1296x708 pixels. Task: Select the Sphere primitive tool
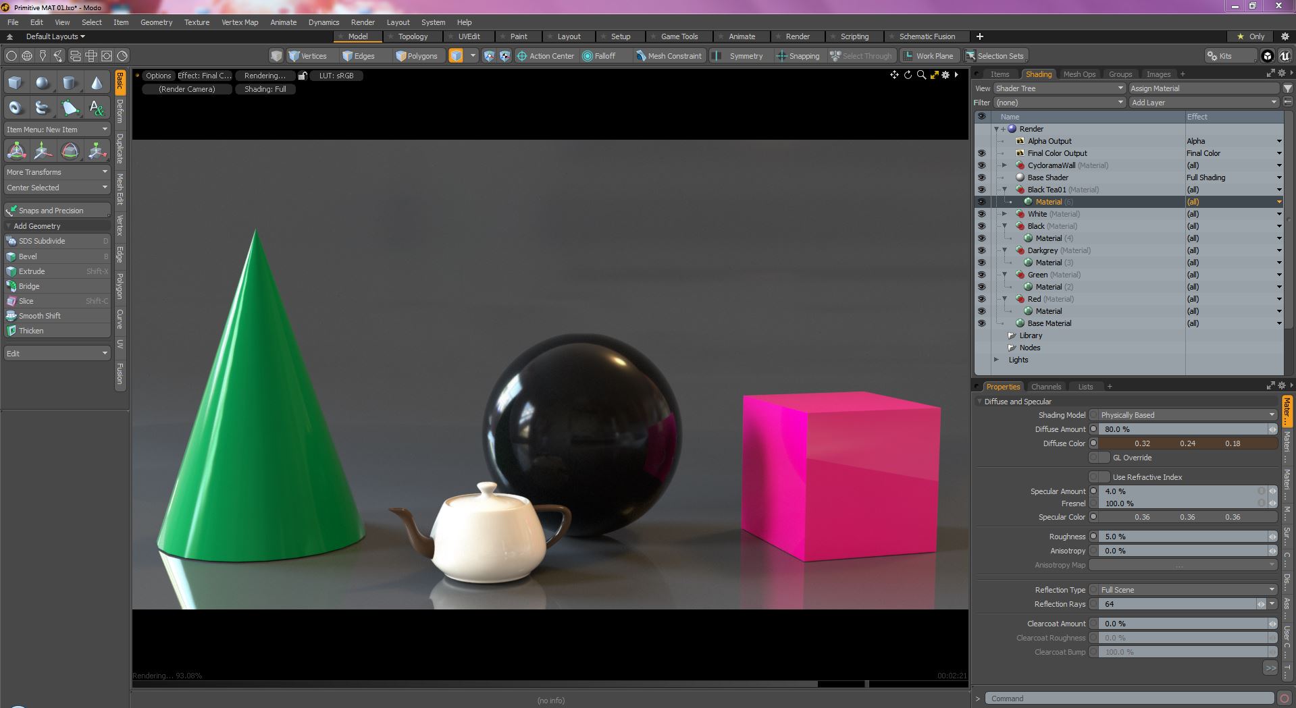point(43,83)
